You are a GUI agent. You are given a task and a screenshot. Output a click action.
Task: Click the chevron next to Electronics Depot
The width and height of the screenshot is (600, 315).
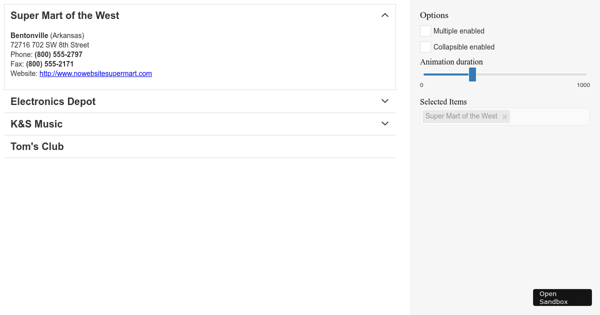tap(384, 100)
